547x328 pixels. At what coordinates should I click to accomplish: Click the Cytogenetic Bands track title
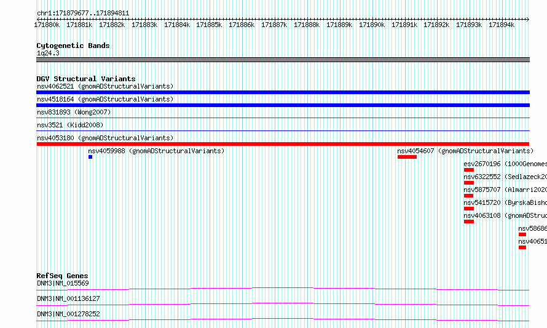[73, 46]
